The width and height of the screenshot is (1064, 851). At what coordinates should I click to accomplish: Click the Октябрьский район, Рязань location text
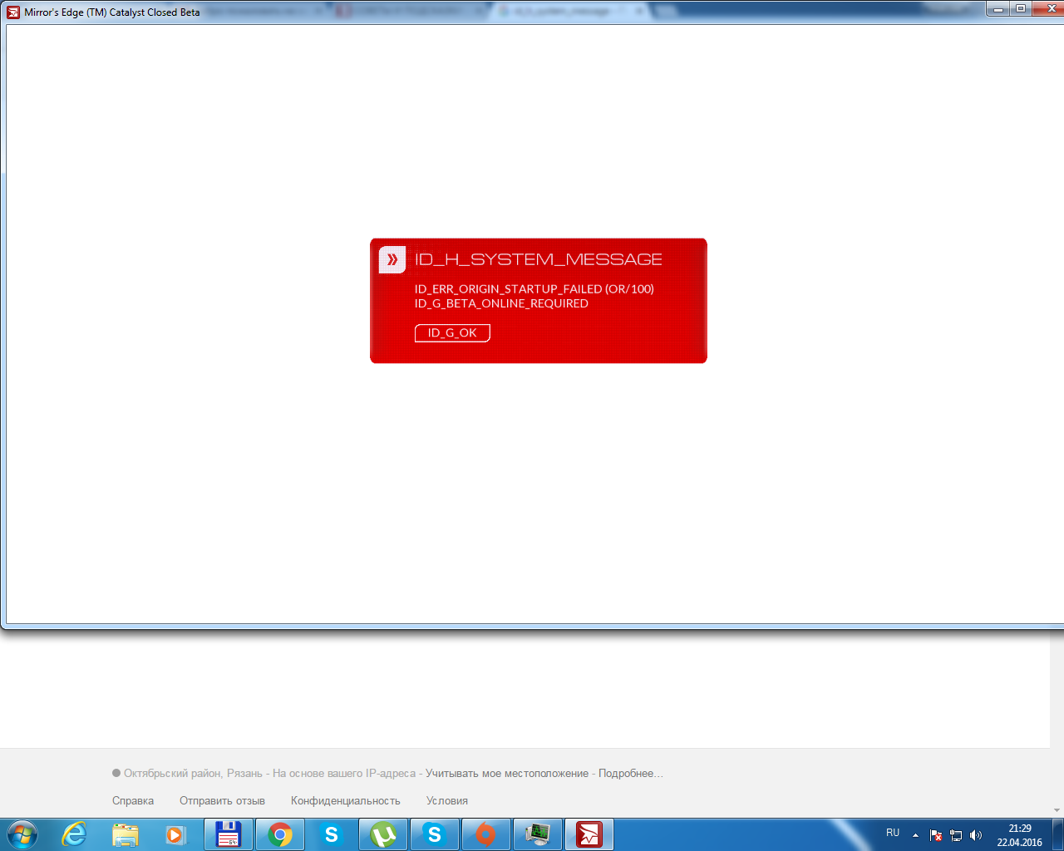[193, 774]
